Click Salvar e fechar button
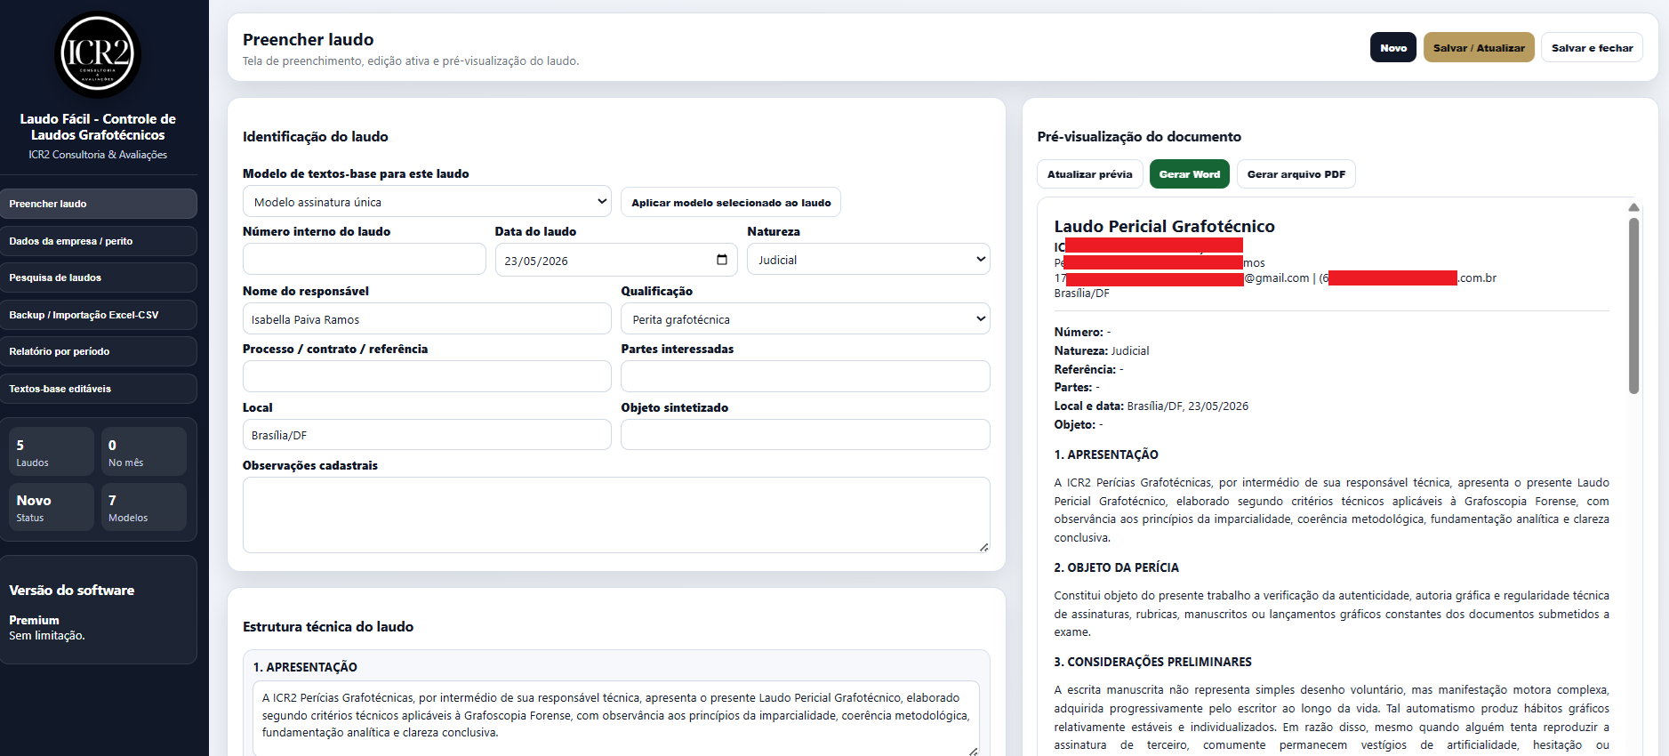The image size is (1669, 756). pyautogui.click(x=1592, y=48)
